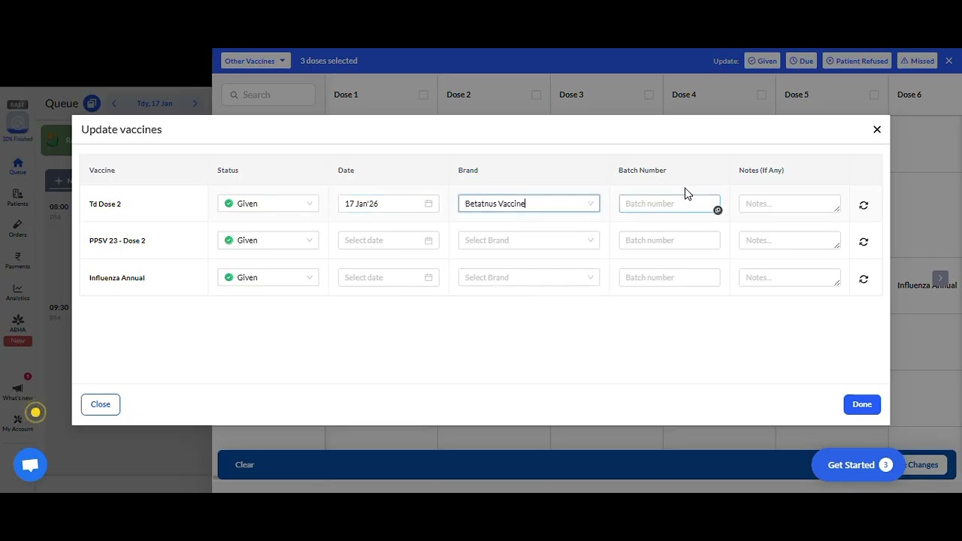This screenshot has height=541, width=962.
Task: Mark selected doses as Given in top bar
Action: click(x=761, y=61)
